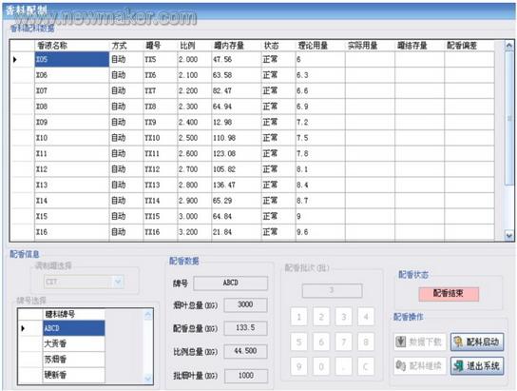Click the download arrow icon on 数据下载
Screen dimensions: 517x391
(401, 342)
